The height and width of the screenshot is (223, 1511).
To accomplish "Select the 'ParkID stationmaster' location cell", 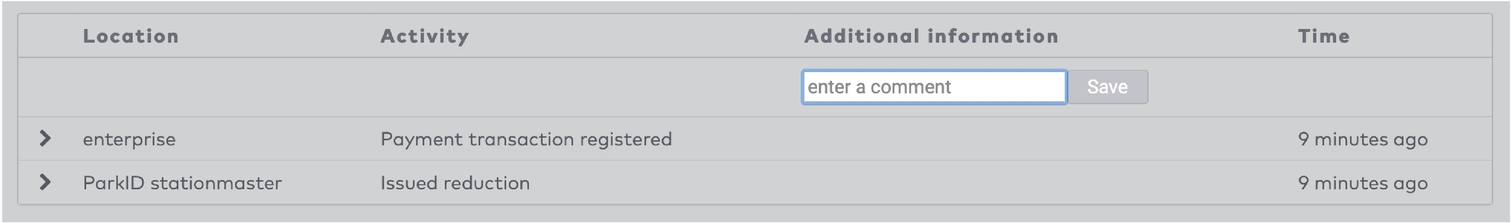I will 182,183.
